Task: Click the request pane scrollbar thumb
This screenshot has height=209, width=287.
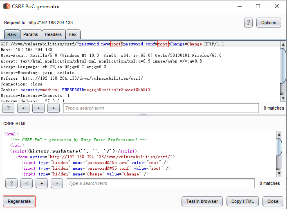Action: point(283,66)
